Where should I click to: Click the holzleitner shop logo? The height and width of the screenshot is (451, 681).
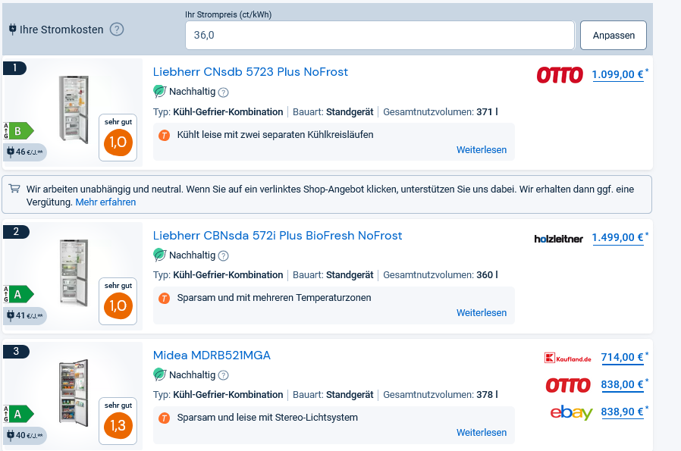pyautogui.click(x=558, y=239)
